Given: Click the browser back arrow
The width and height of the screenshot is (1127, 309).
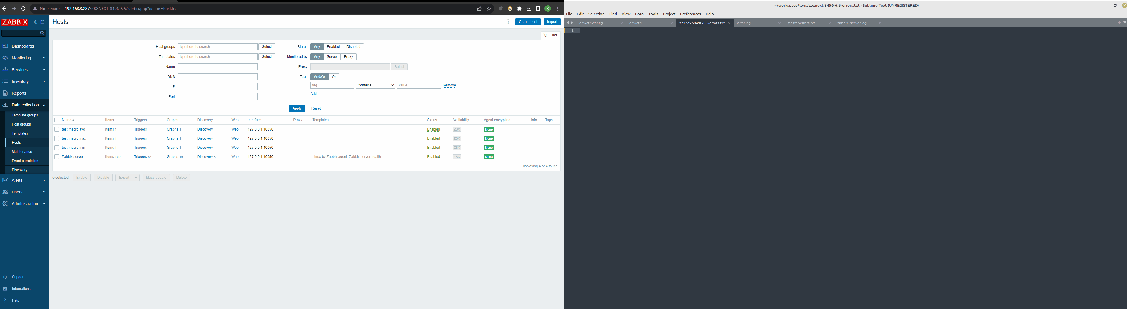Looking at the screenshot, I should [4, 9].
